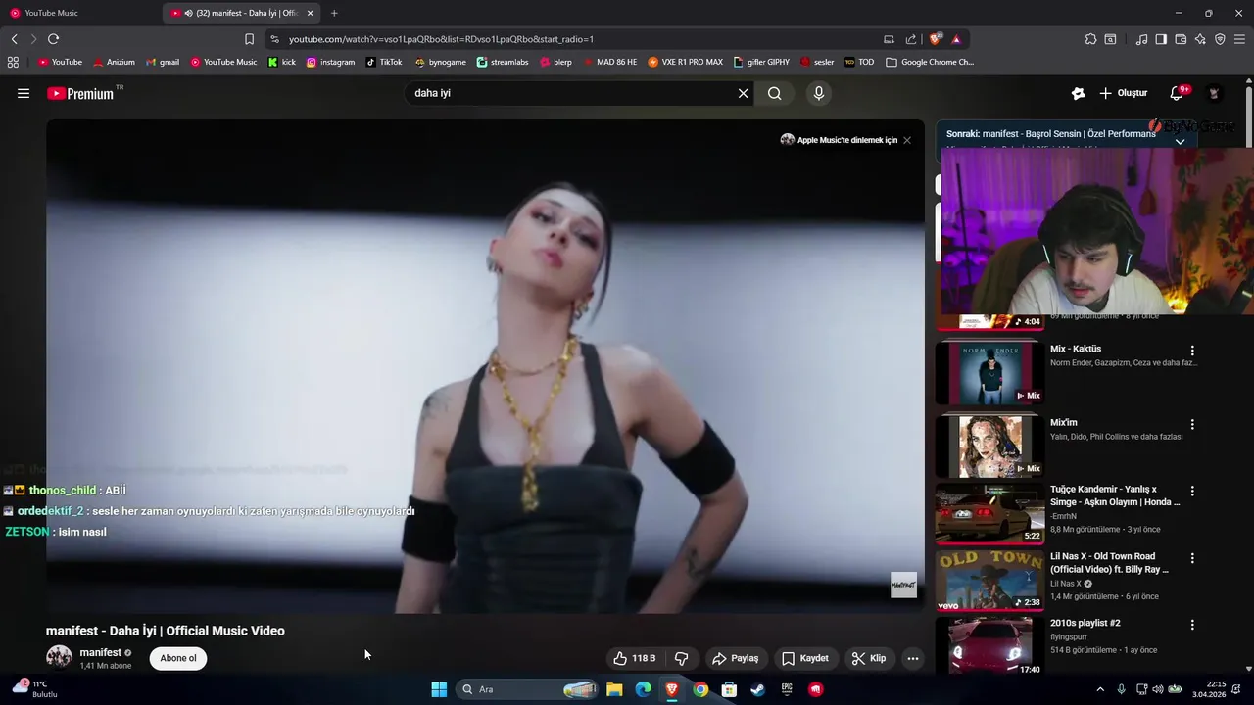This screenshot has height=705, width=1254.
Task: Open the account avatar menu
Action: tap(1214, 93)
